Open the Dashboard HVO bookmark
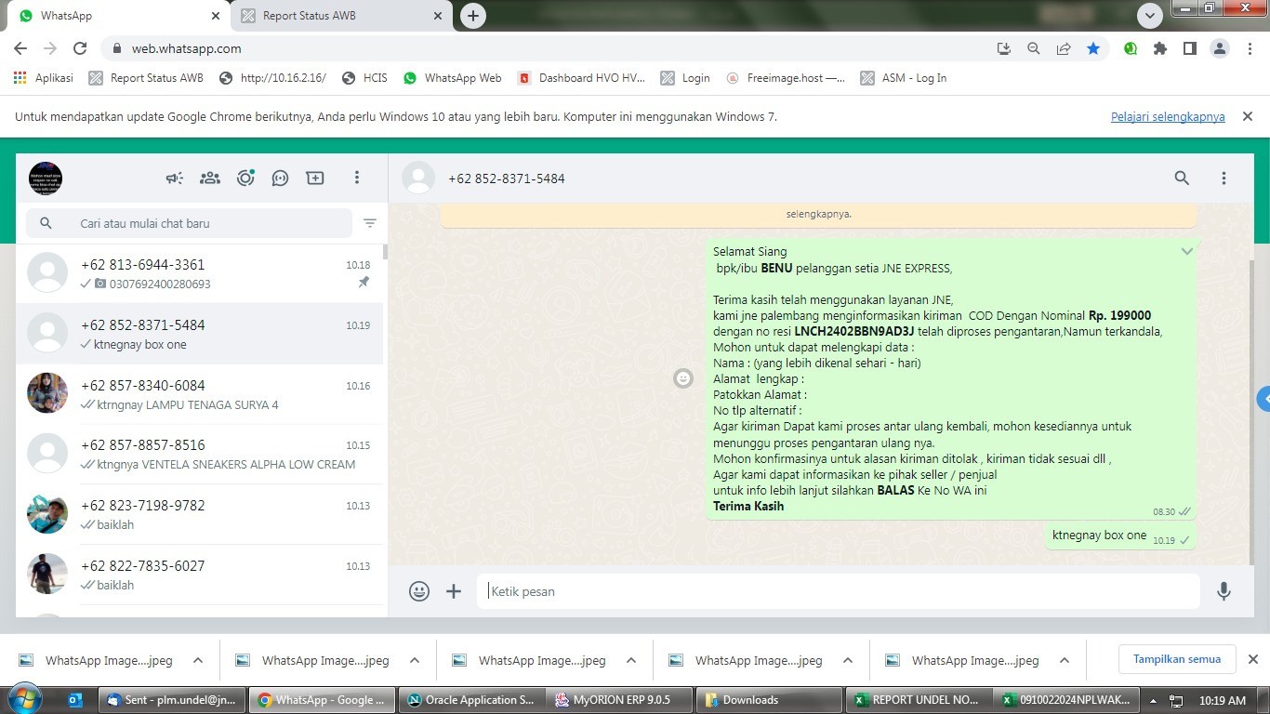1270x714 pixels. 582,78
